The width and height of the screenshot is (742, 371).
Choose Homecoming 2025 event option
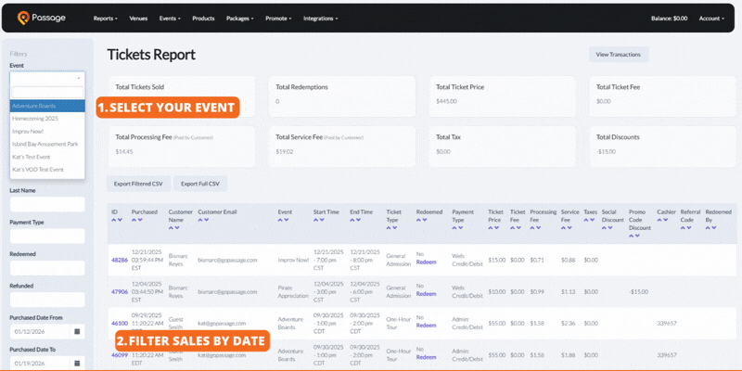[x=47, y=119]
